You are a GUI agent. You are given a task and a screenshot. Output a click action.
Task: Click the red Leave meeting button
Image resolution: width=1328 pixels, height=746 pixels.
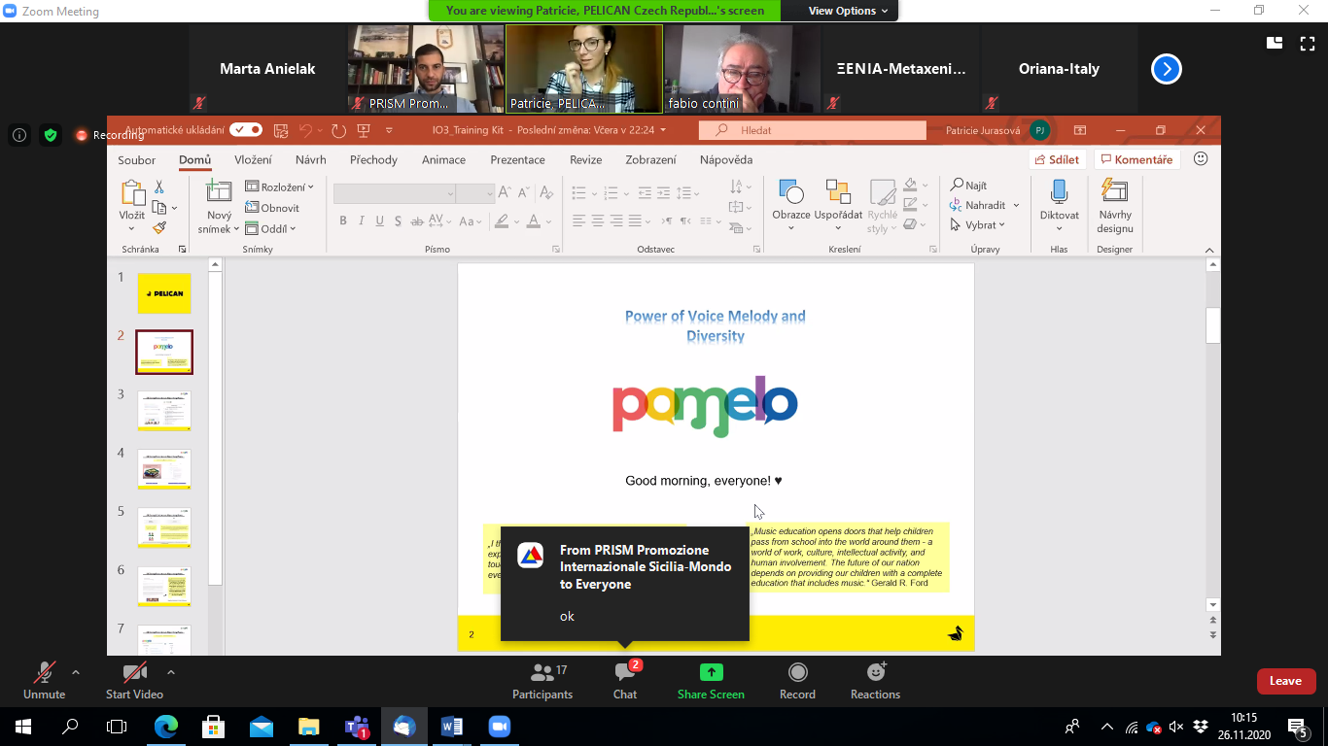(1285, 681)
